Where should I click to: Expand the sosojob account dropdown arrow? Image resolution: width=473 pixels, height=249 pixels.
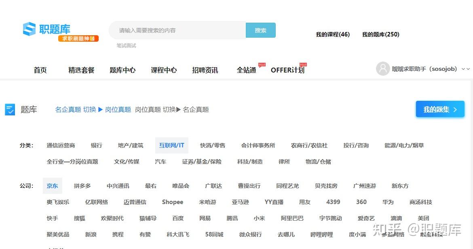[466, 69]
